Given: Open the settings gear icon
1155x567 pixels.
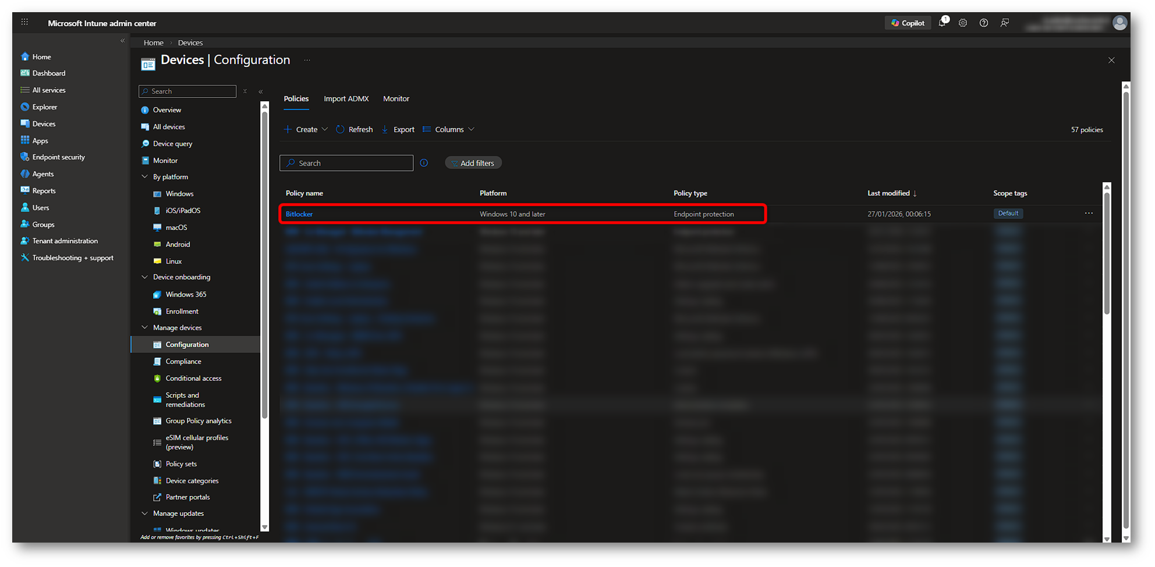Looking at the screenshot, I should point(963,23).
